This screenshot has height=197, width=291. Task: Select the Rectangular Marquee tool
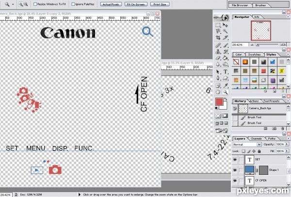(218, 25)
